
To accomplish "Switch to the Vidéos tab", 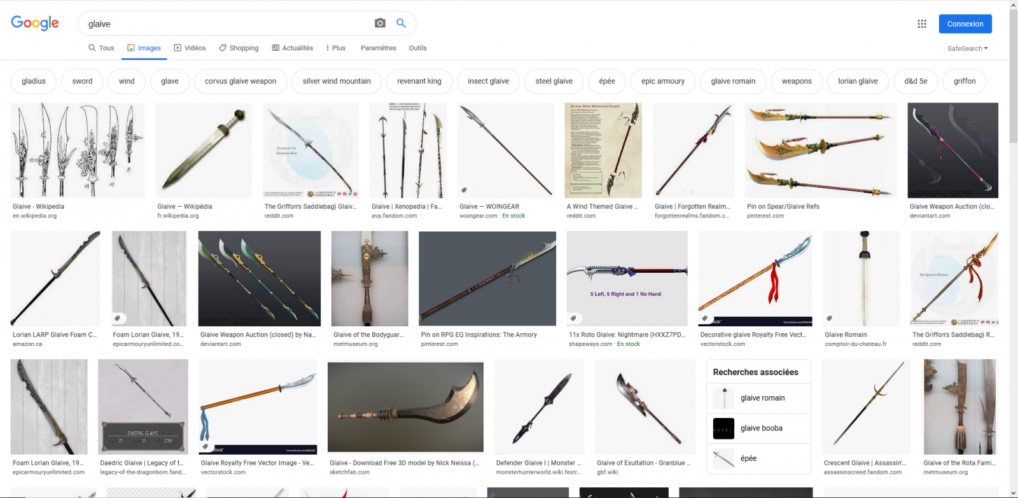I will [x=190, y=48].
